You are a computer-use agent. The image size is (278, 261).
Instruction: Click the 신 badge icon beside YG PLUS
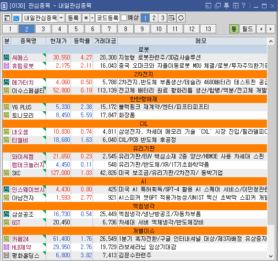6,107
